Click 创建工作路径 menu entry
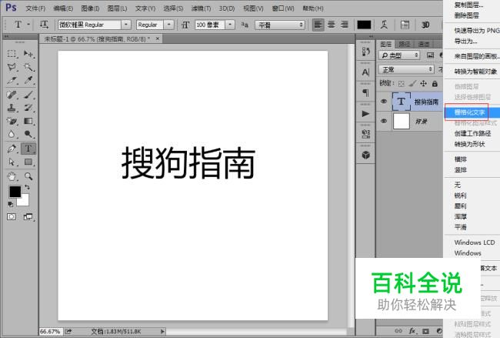 (x=472, y=133)
